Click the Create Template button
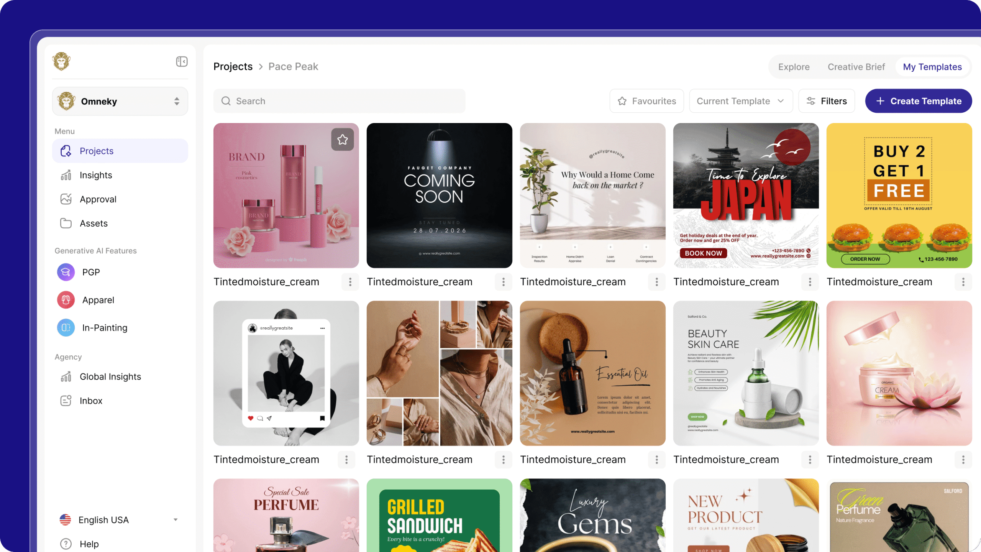 (918, 101)
